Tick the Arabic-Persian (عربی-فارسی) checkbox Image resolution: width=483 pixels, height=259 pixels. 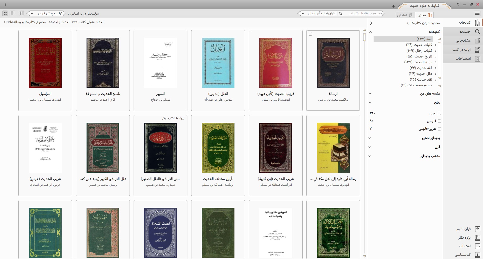(x=439, y=129)
